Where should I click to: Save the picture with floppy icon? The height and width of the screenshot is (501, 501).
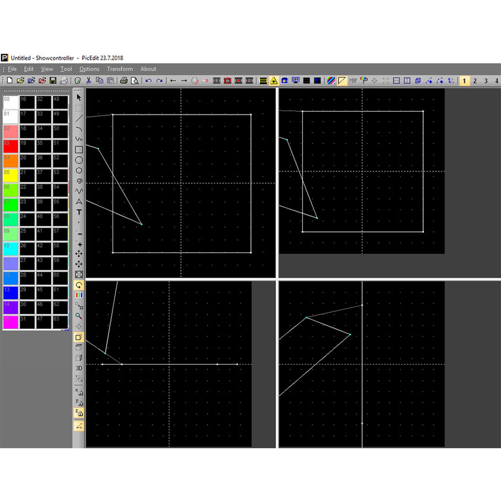point(53,80)
